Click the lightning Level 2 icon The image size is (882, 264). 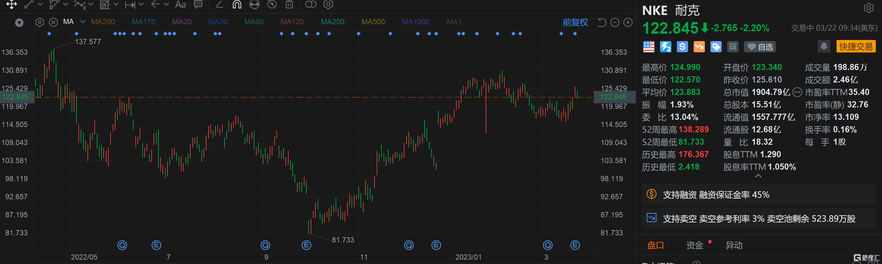pos(666,47)
